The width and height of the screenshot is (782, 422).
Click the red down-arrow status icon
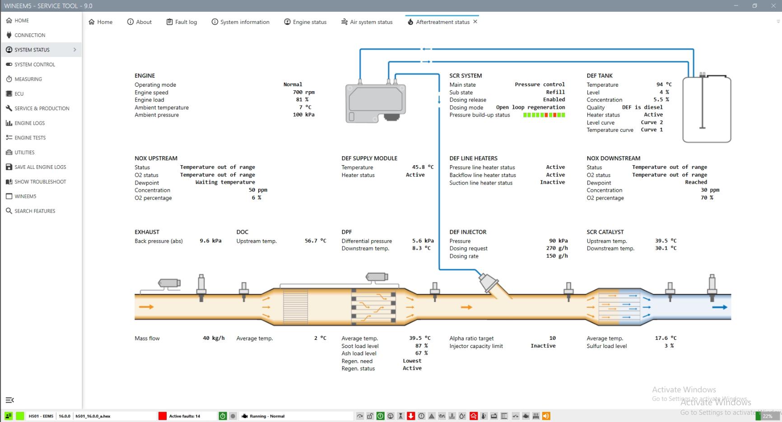point(411,416)
